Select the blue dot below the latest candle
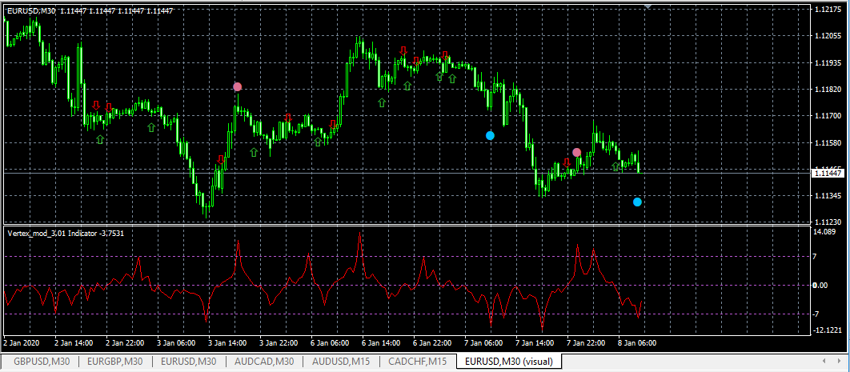The width and height of the screenshot is (850, 372). (637, 202)
